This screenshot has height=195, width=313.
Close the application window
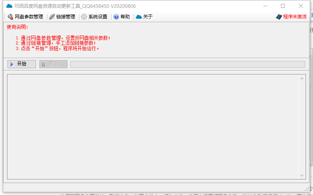[x=301, y=6]
